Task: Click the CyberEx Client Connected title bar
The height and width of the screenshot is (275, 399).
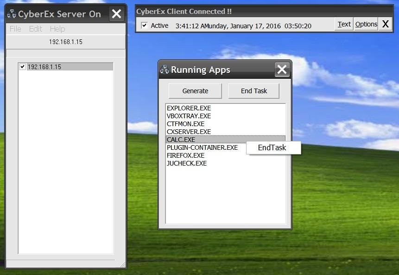Action: point(264,12)
